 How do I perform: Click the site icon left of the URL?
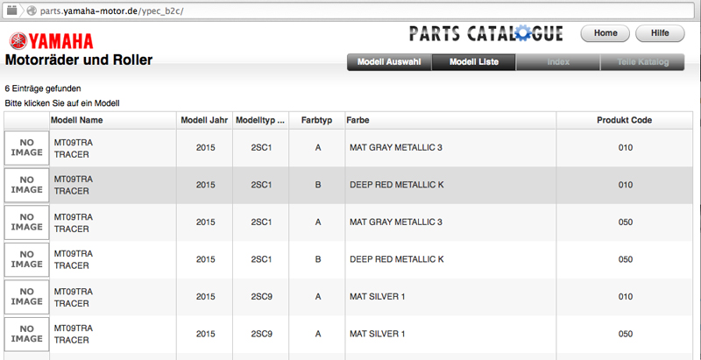[x=32, y=10]
